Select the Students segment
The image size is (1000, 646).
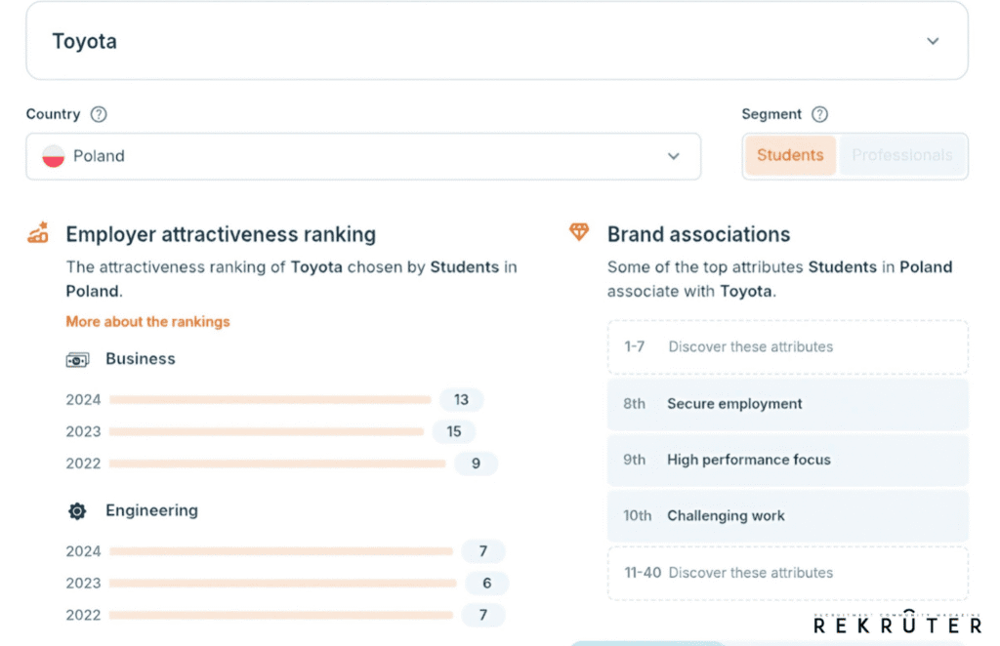coord(790,155)
